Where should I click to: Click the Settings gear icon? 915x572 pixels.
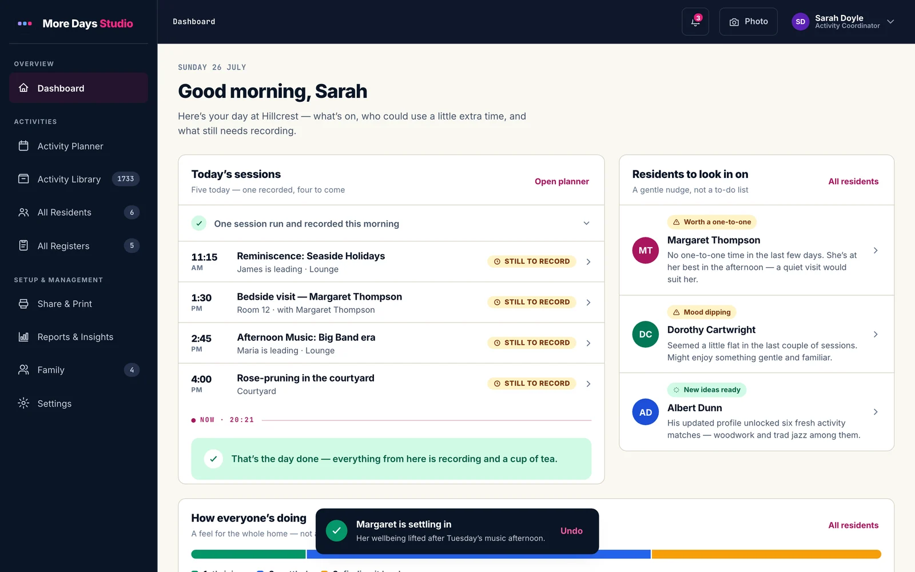[23, 403]
